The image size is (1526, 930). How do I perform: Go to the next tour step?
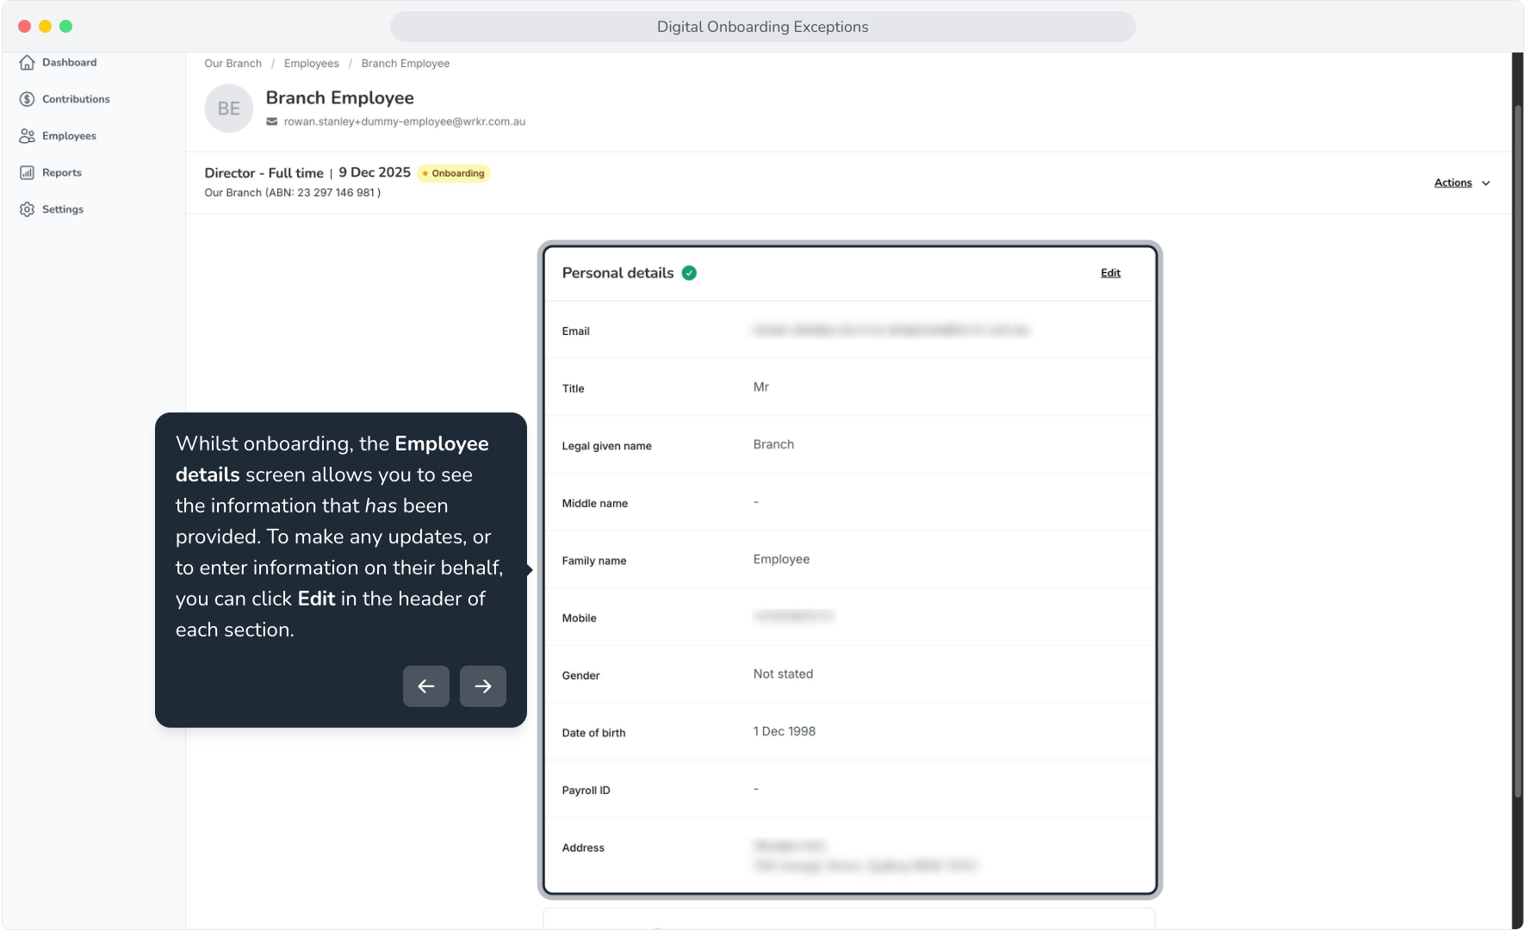pyautogui.click(x=483, y=686)
